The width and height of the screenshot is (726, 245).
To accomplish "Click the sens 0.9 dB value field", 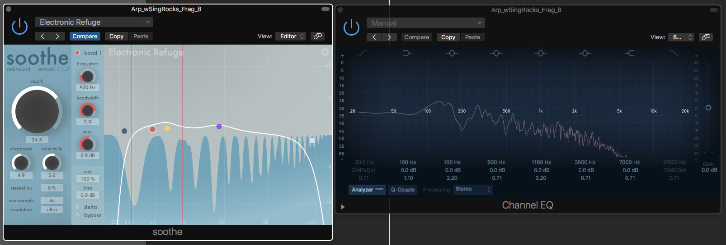I will 88,155.
